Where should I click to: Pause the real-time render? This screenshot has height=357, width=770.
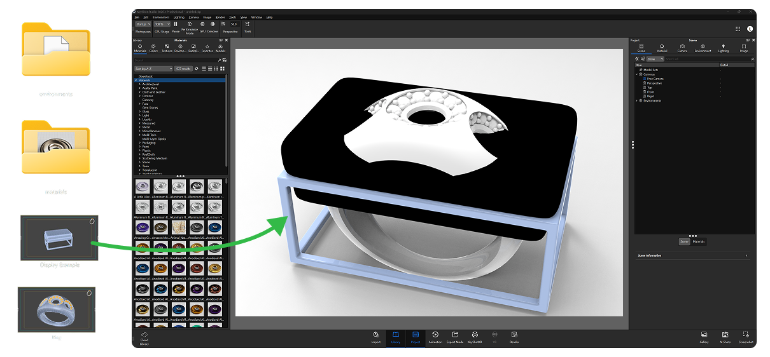[176, 27]
